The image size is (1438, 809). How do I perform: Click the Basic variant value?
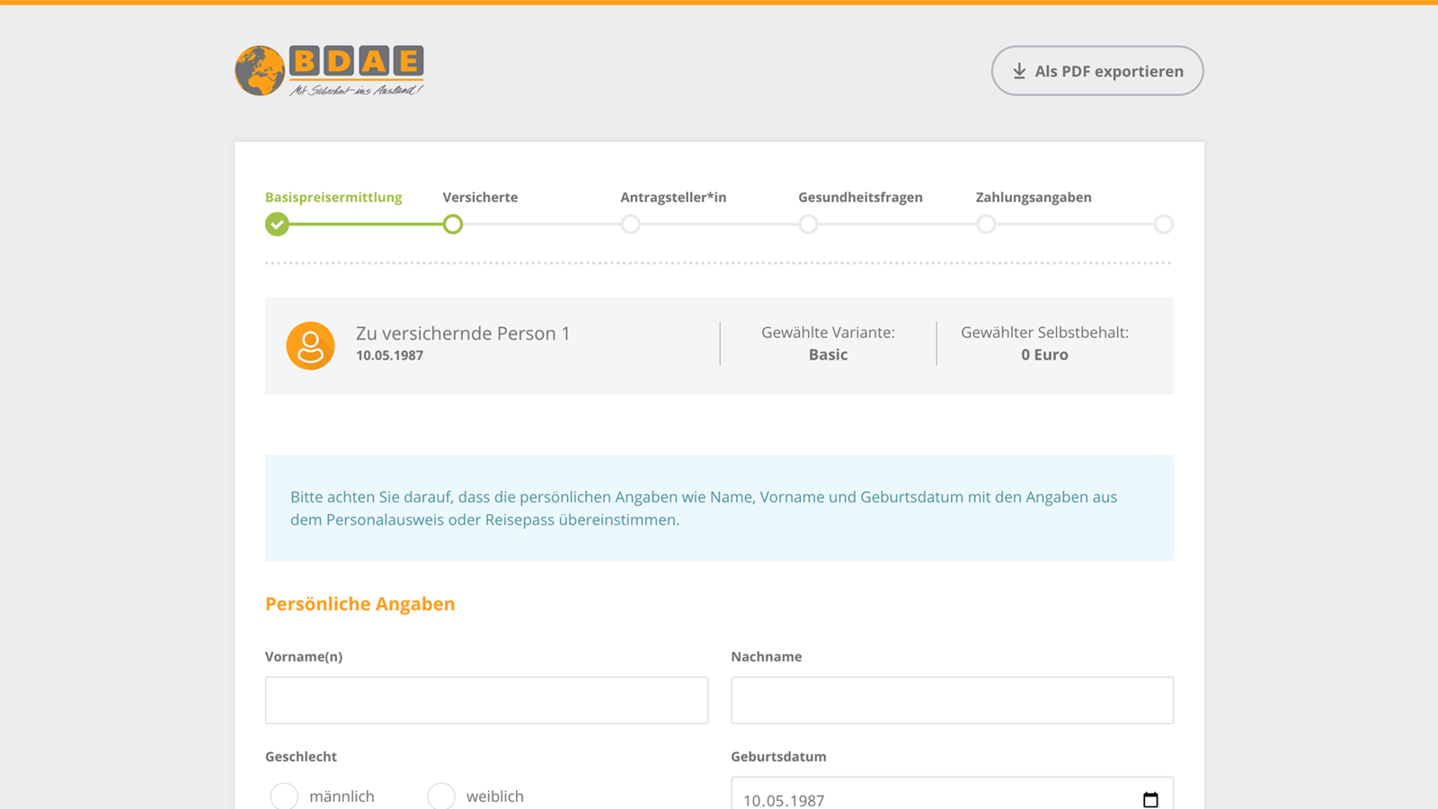coord(828,354)
